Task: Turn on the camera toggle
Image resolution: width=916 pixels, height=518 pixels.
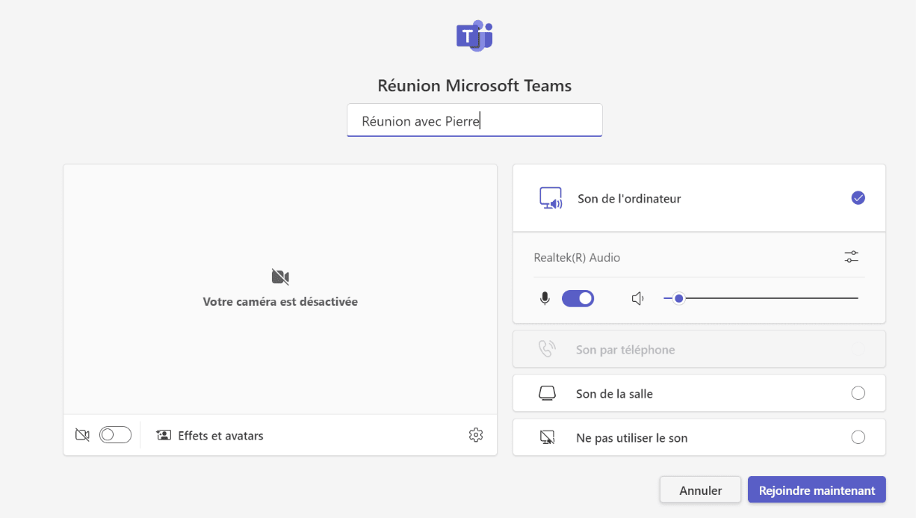Action: coord(116,435)
